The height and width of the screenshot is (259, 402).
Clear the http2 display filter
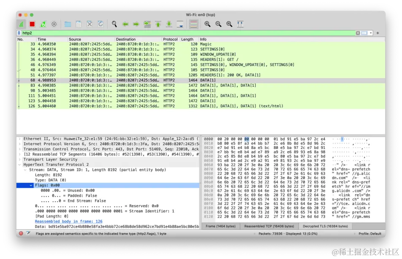358,33
